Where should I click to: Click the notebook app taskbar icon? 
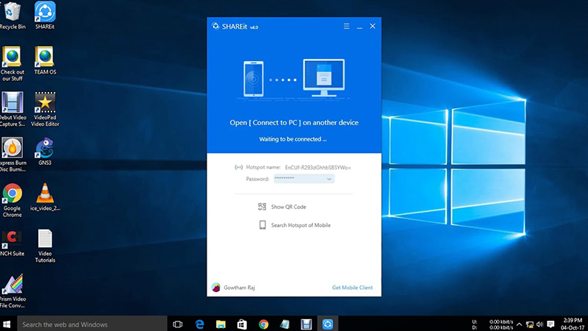[x=285, y=324]
